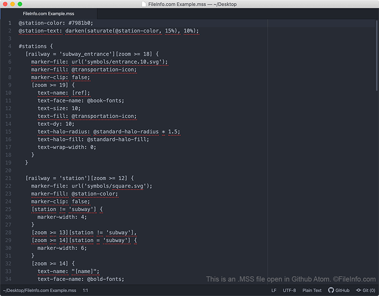This screenshot has width=379, height=296.
Task: Click the document icon in the title bar
Action: tap(144, 4)
